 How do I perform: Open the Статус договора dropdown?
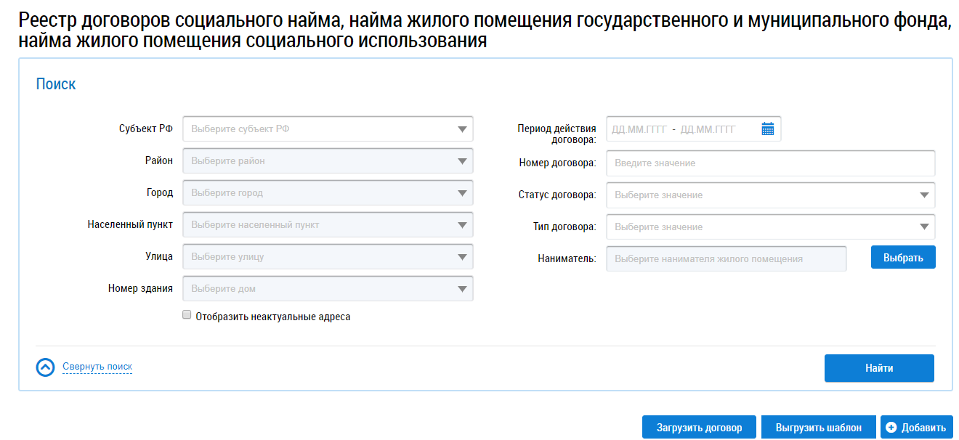(x=770, y=195)
